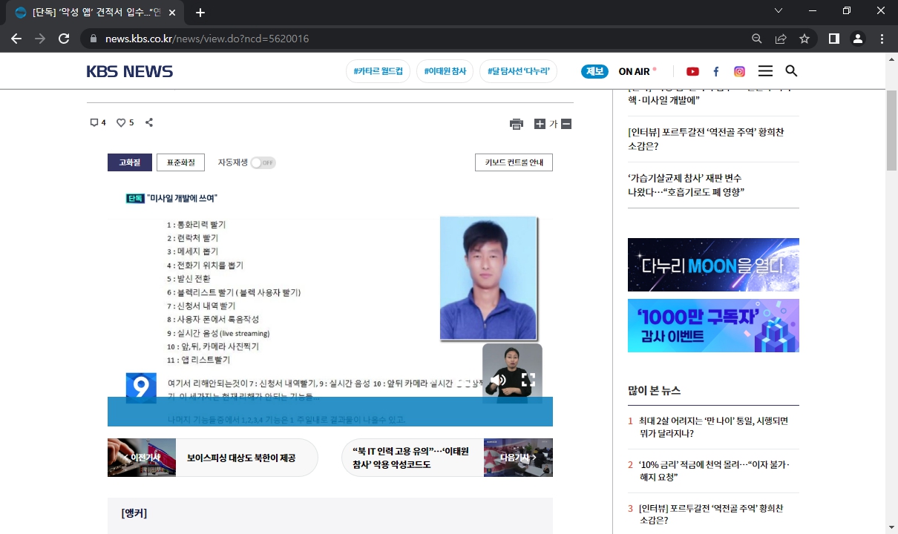Open 키보드 컨트롤 안내 guide
The image size is (898, 534).
pyautogui.click(x=514, y=162)
